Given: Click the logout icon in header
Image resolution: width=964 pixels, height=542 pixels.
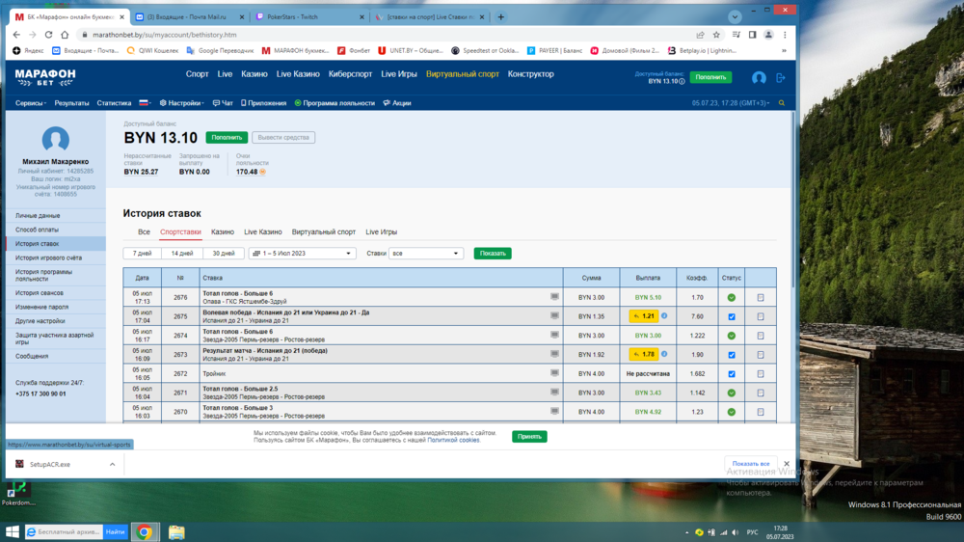Looking at the screenshot, I should (781, 77).
